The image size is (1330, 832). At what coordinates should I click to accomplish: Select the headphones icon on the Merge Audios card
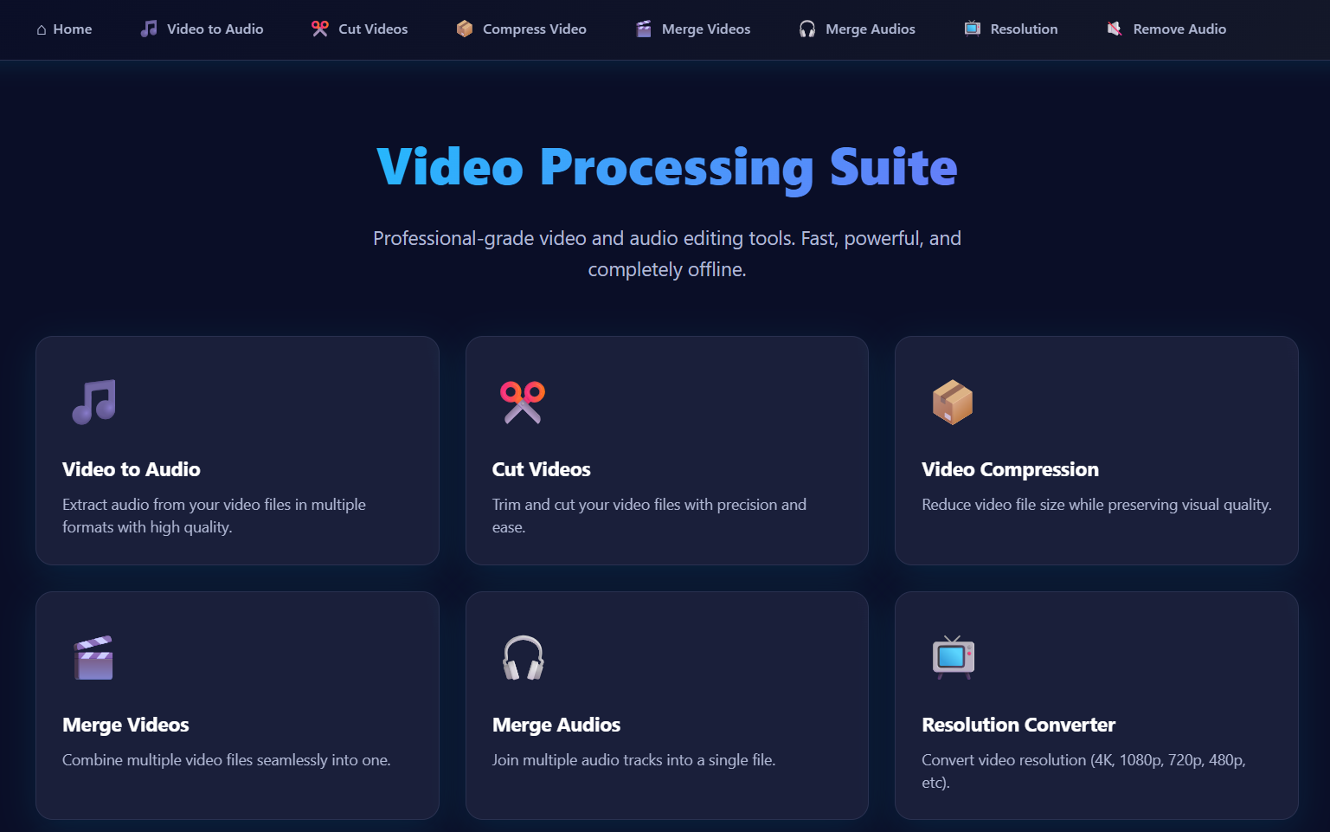point(523,657)
